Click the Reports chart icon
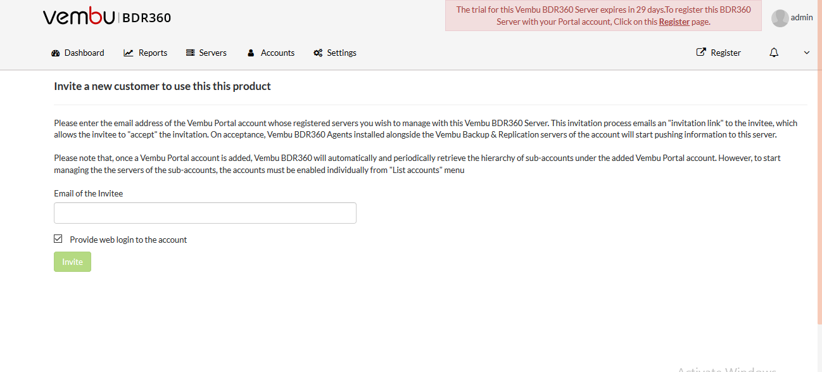The width and height of the screenshot is (822, 372). pos(129,53)
